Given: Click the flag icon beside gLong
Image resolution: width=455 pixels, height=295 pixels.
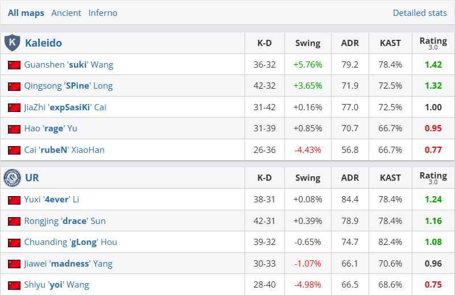Looking at the screenshot, I should point(14,243).
